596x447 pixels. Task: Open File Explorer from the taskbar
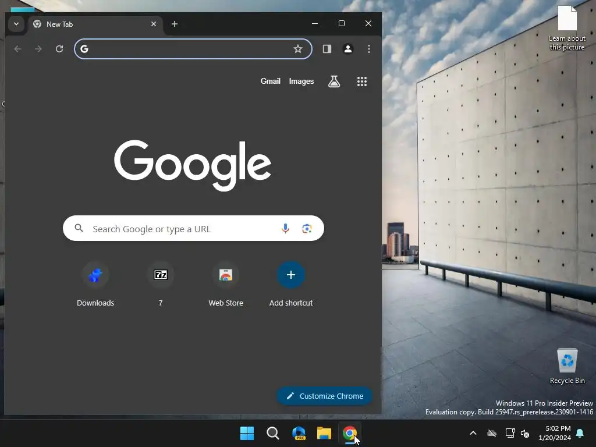[x=324, y=433]
